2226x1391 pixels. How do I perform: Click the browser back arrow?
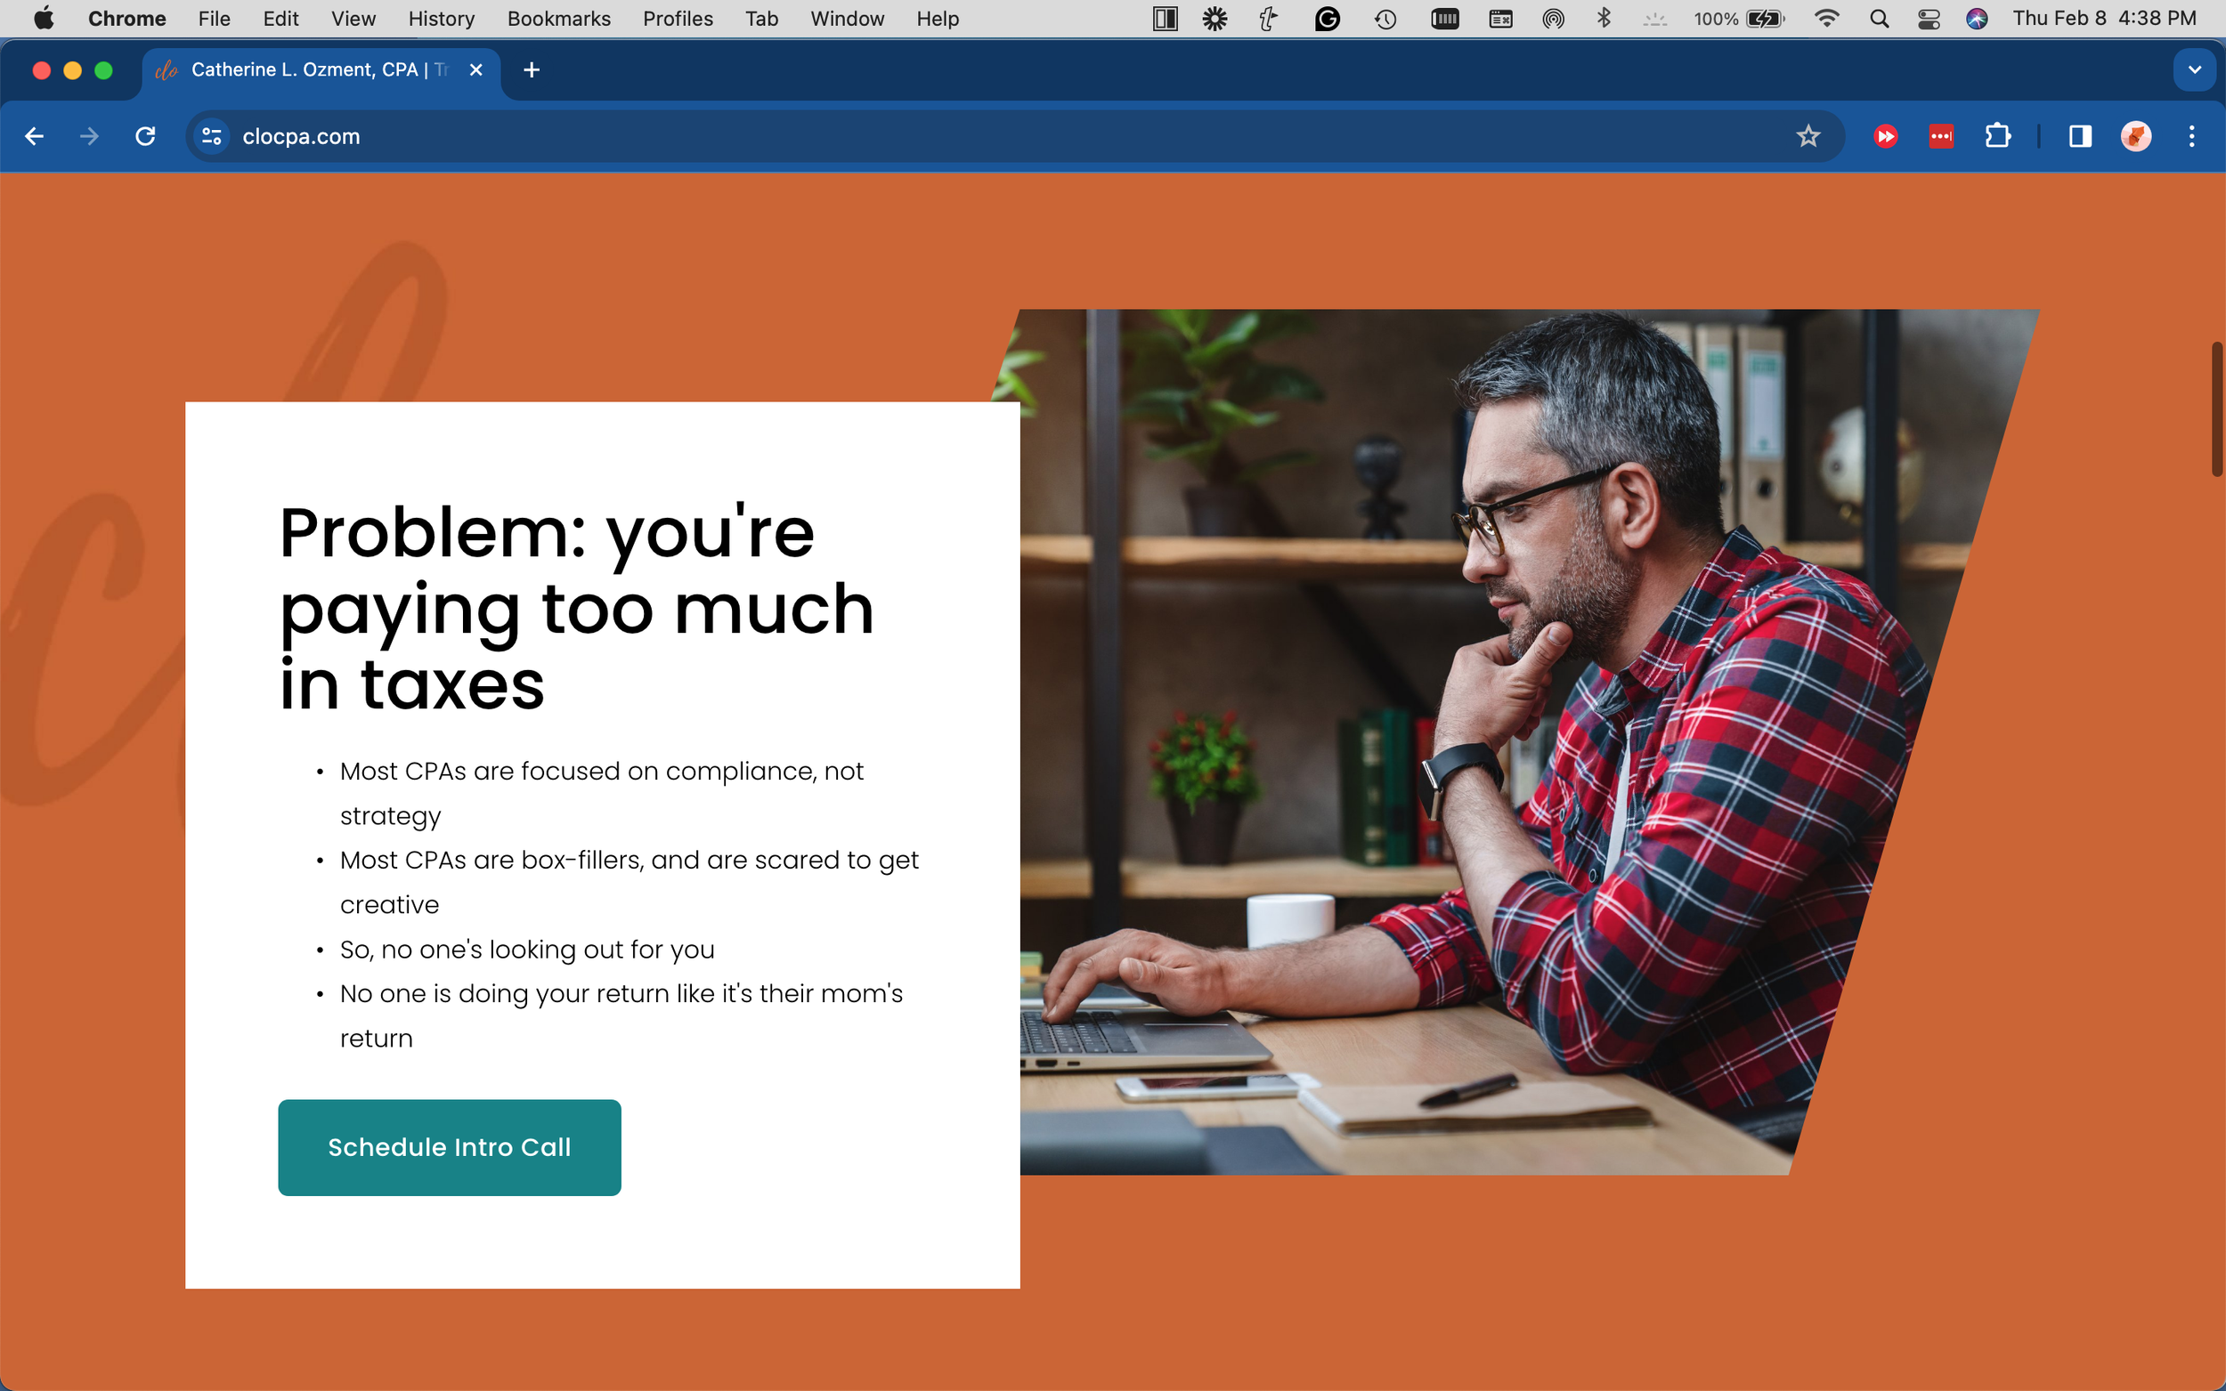34,136
